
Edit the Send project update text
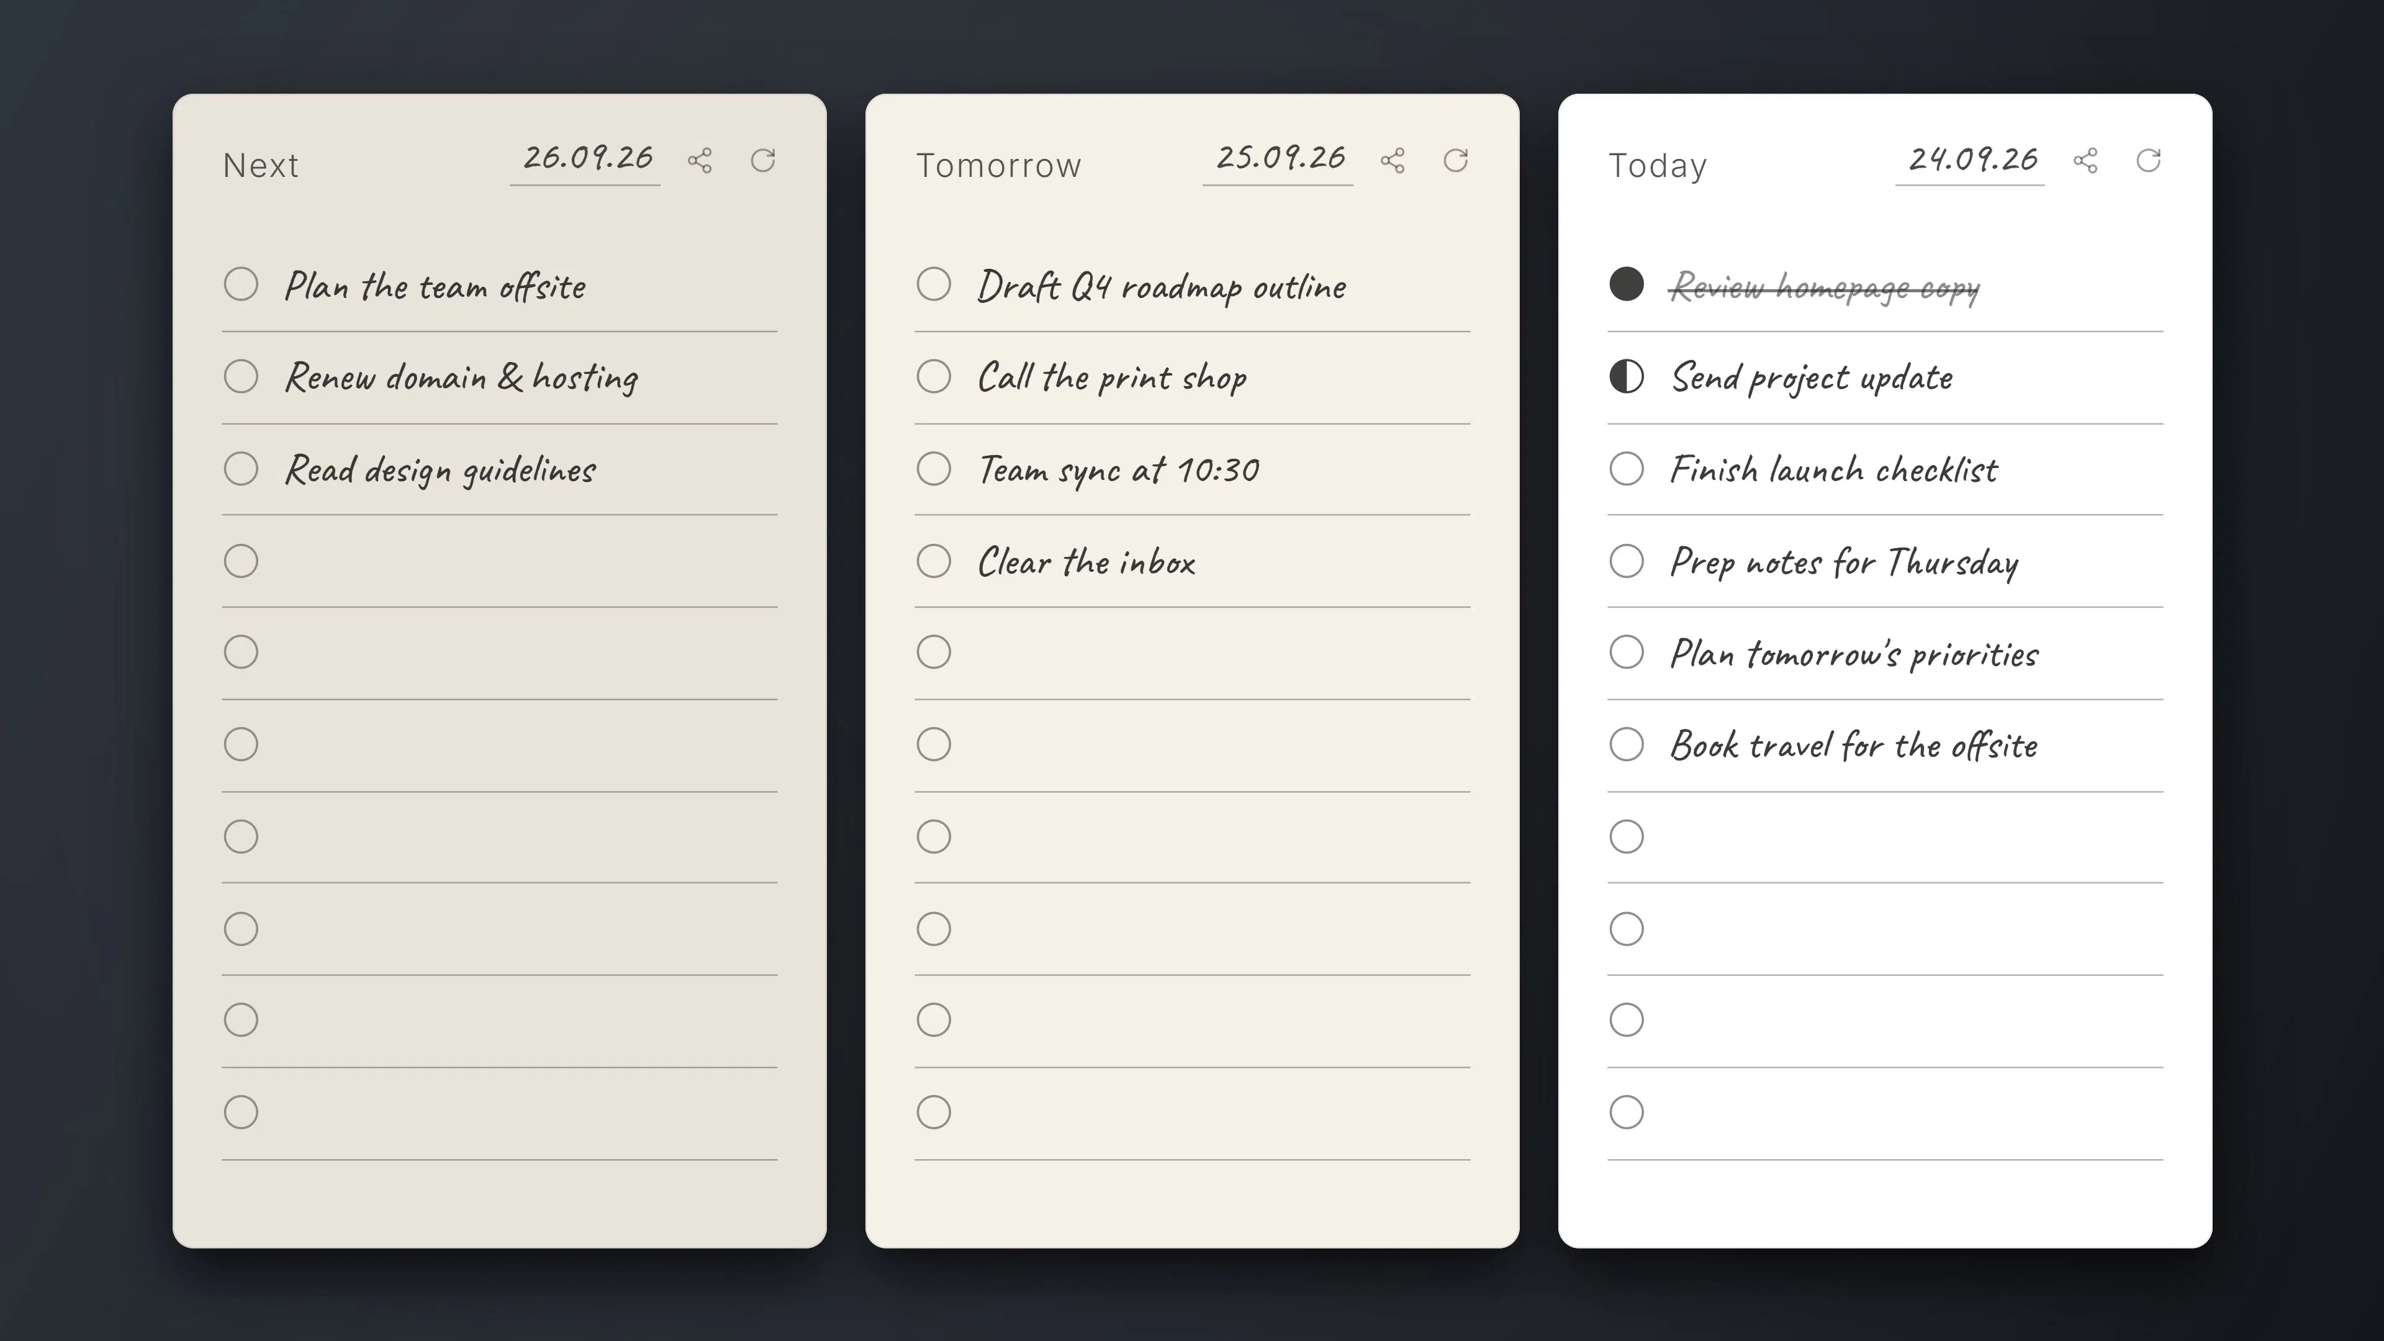[x=1812, y=379]
